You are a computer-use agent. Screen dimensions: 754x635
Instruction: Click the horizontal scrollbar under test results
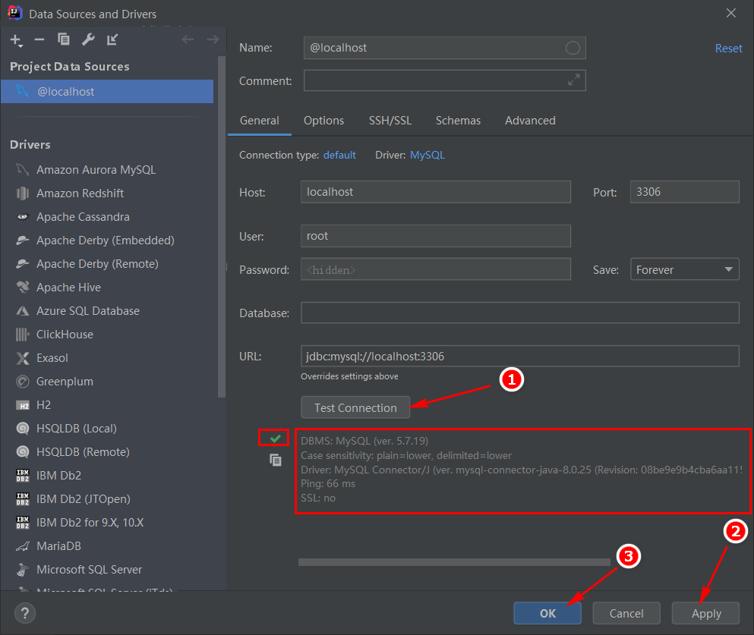(x=454, y=562)
